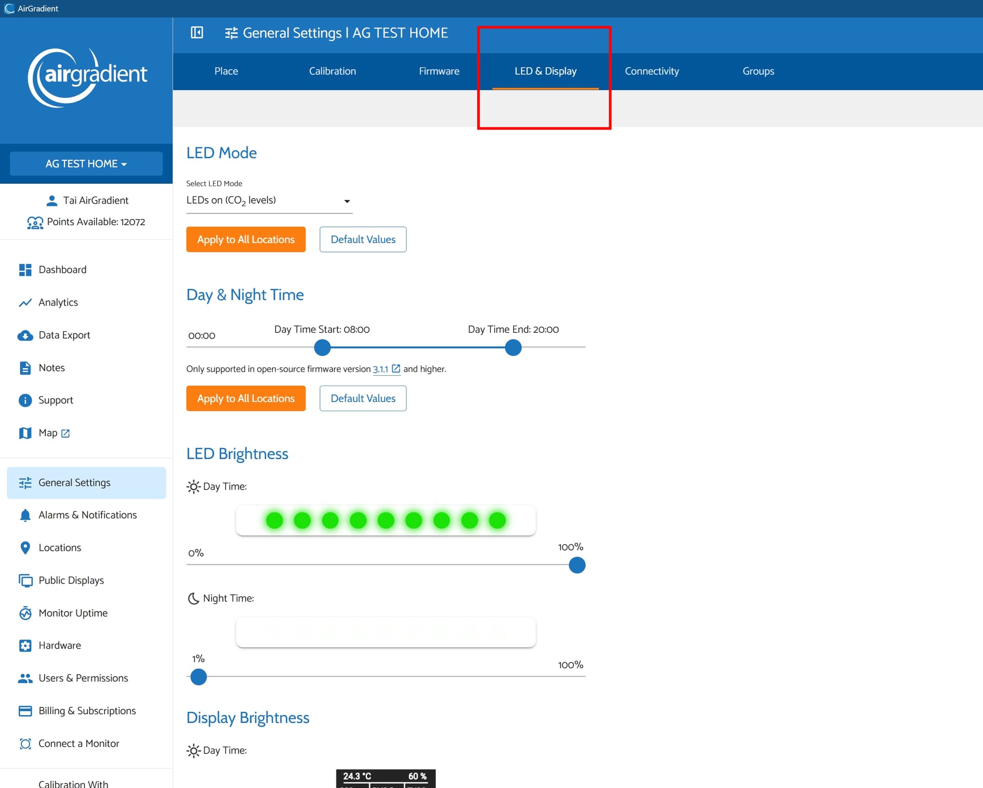Image resolution: width=983 pixels, height=788 pixels.
Task: Switch to the Calibration tab
Action: (332, 71)
